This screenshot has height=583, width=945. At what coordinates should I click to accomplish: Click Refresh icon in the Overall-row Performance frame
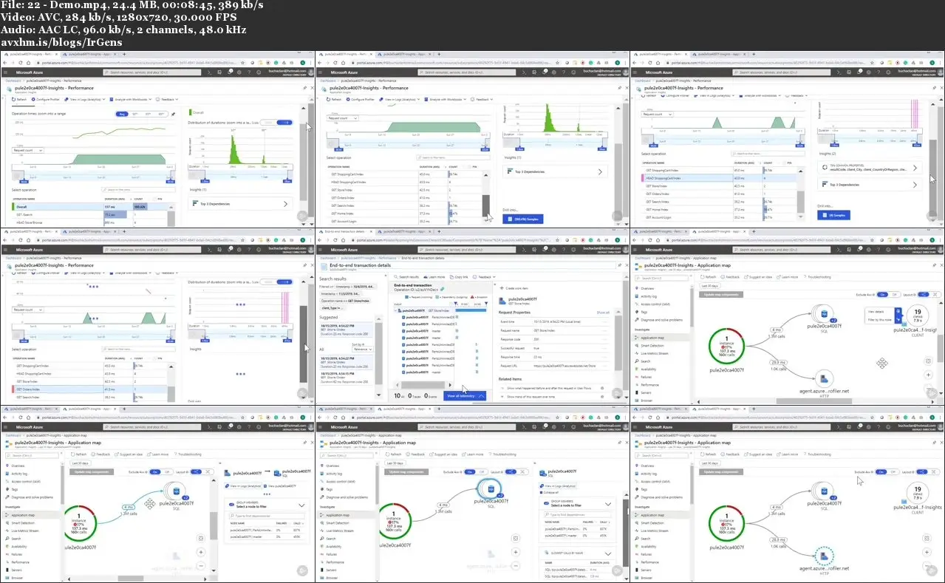click(x=14, y=99)
